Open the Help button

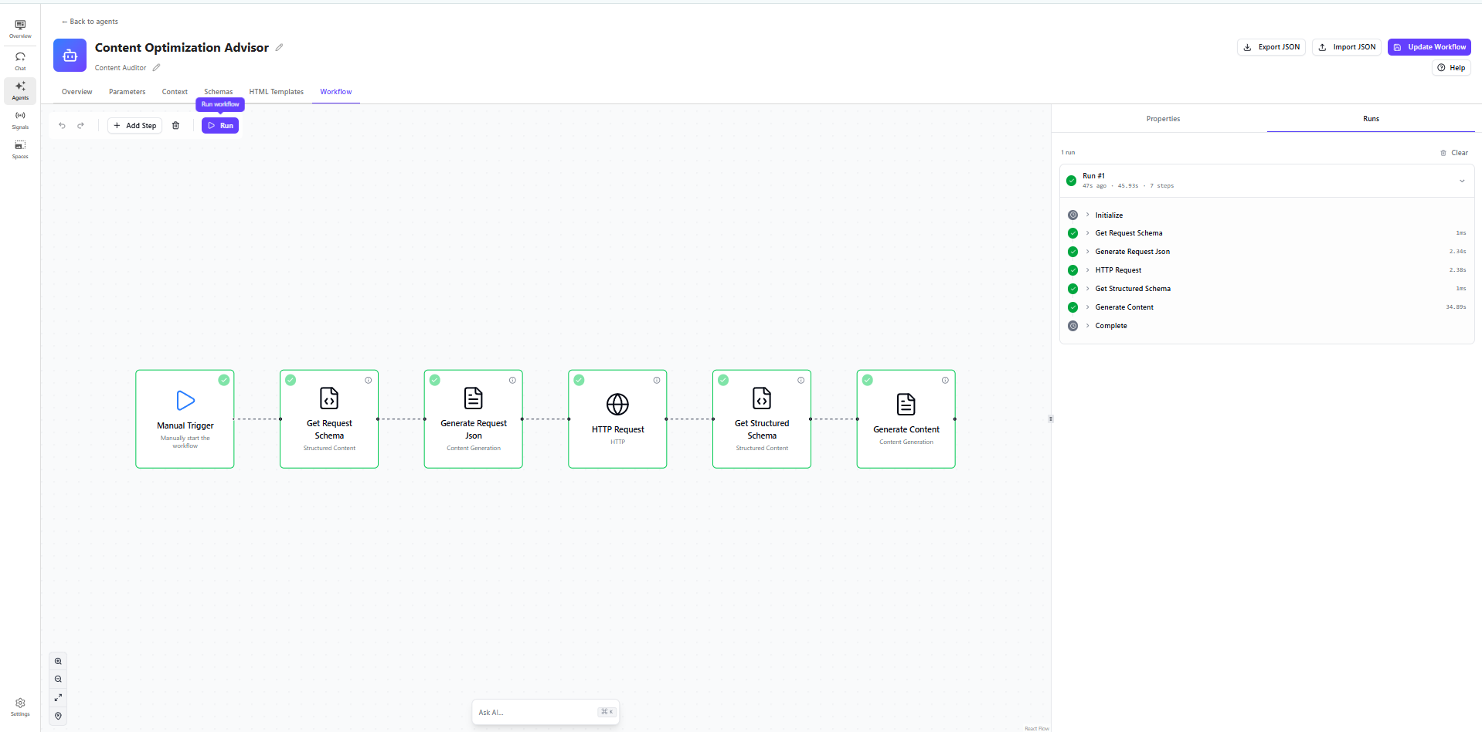click(1451, 68)
